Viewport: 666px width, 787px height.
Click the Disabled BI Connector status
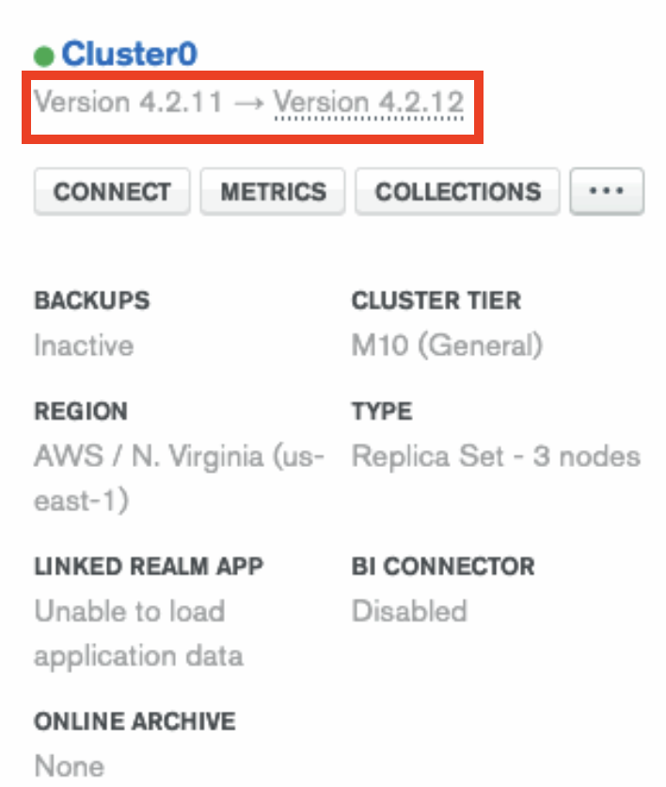[409, 611]
